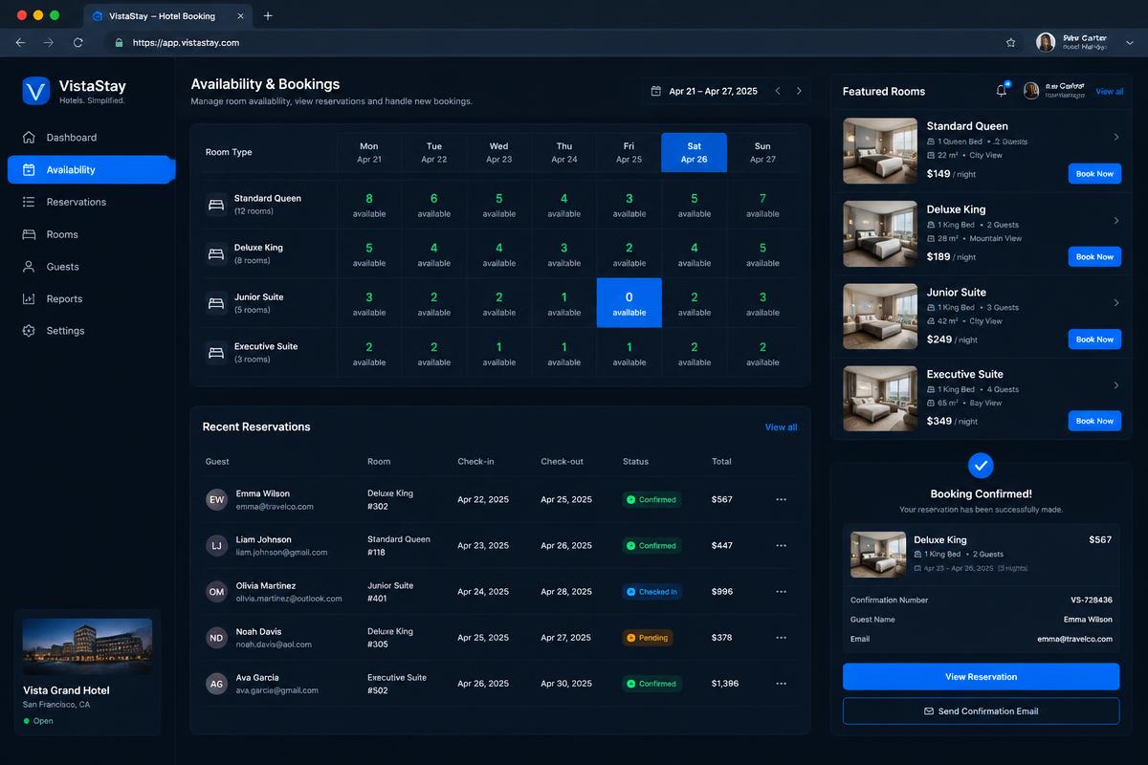The image size is (1148, 765).
Task: Open browser profile avatar menu
Action: click(1046, 42)
